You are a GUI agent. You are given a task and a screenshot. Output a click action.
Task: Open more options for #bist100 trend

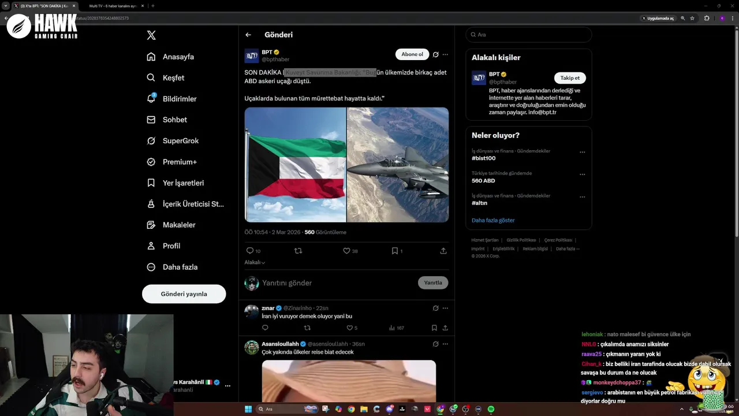click(x=582, y=152)
